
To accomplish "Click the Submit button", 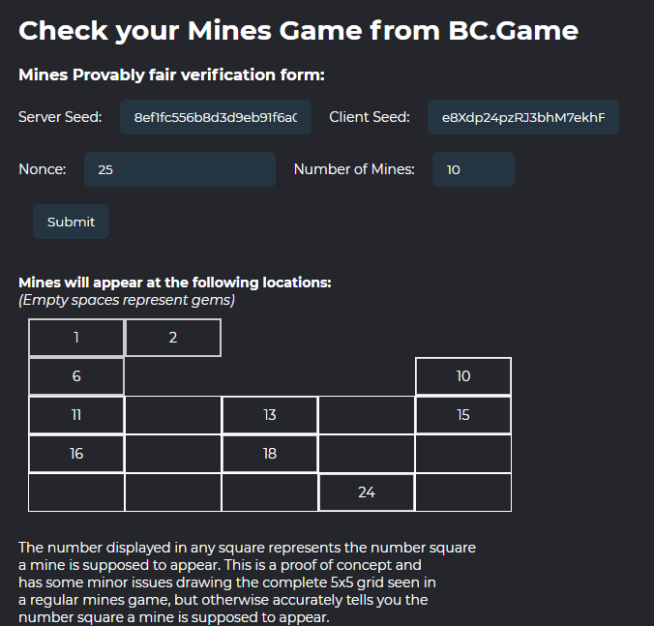I will point(71,222).
